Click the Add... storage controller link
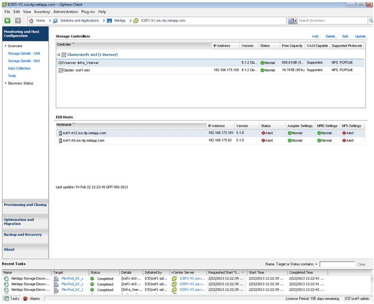 pos(316,36)
